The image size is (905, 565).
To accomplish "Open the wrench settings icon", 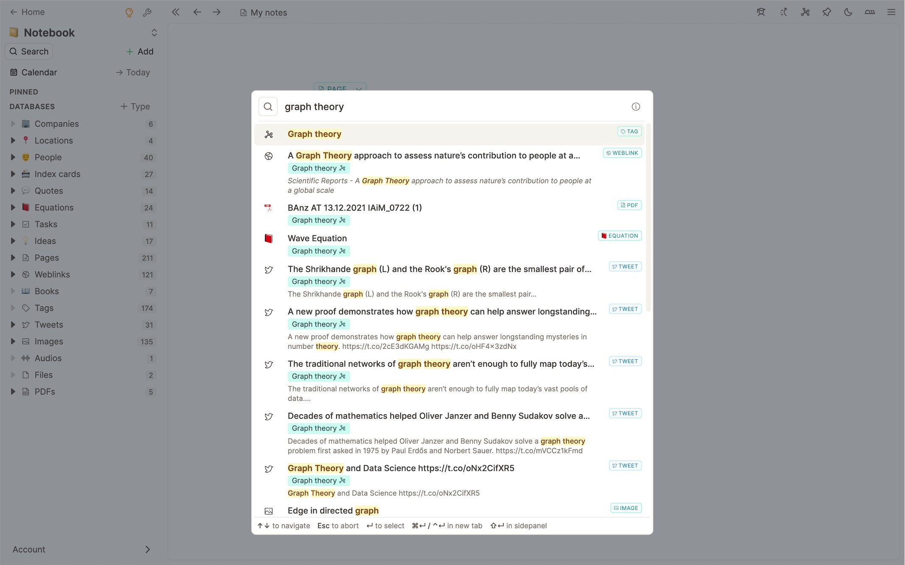I will point(147,13).
